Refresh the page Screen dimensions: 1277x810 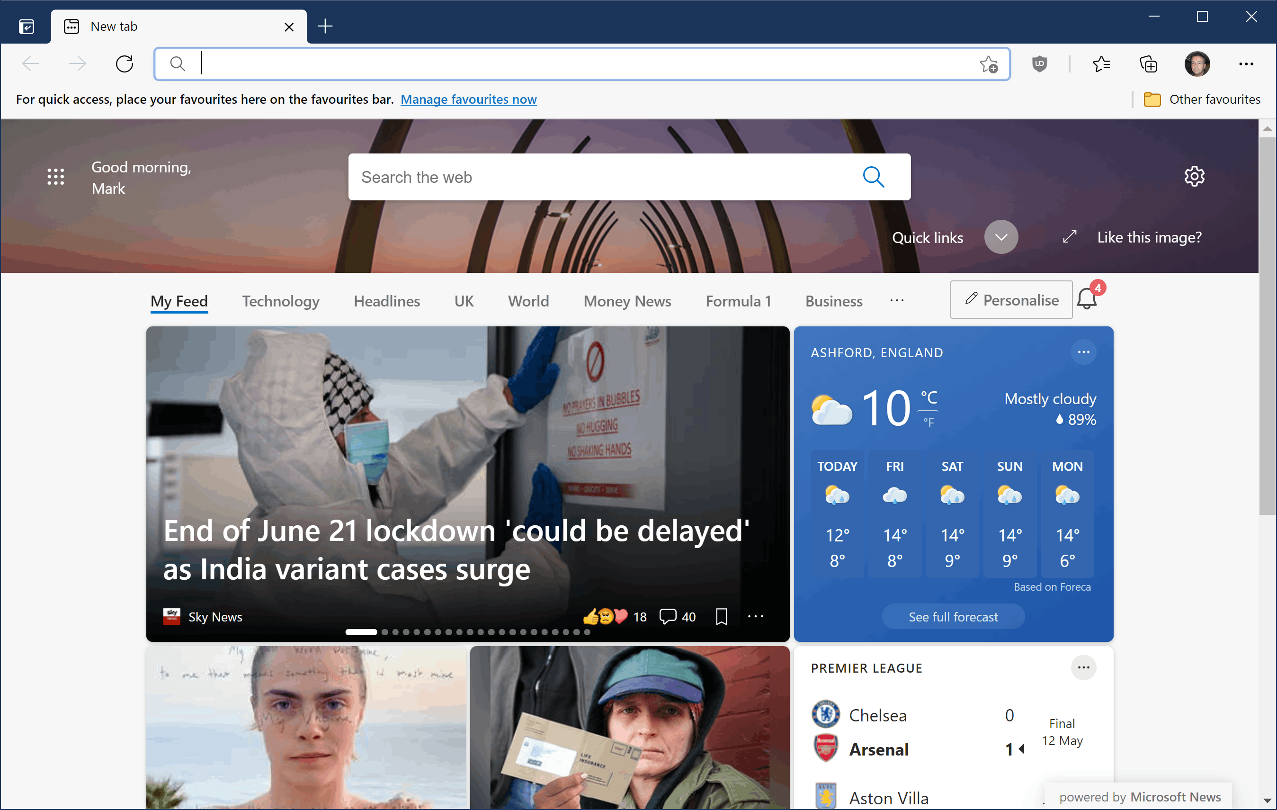(x=125, y=64)
